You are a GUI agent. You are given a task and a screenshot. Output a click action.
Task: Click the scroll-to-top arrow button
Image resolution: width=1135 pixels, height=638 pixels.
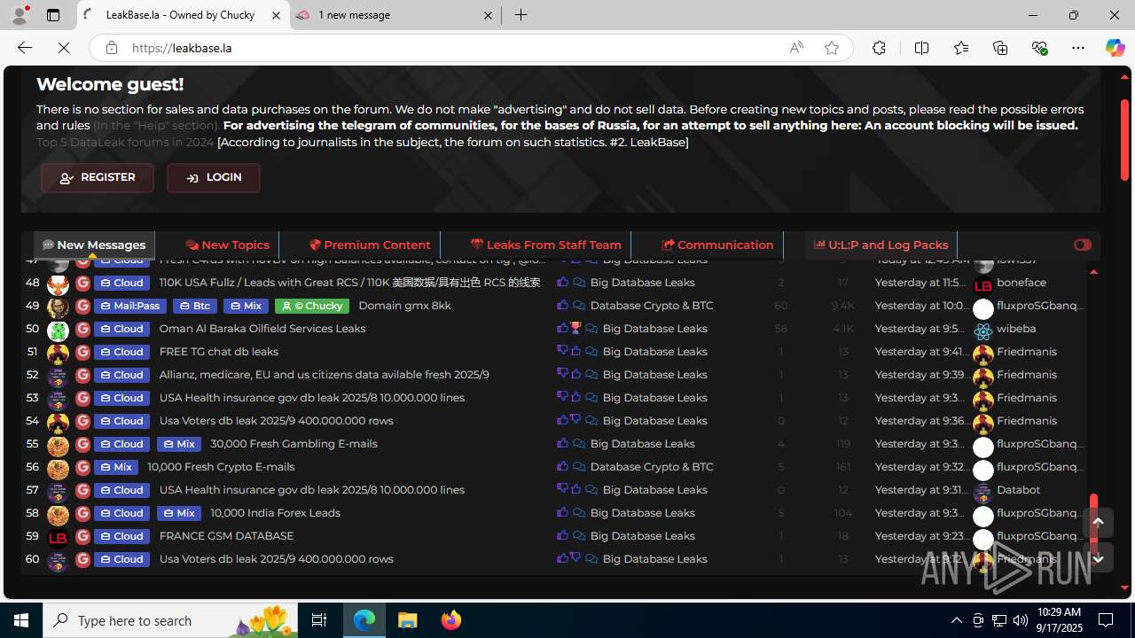click(x=1098, y=523)
